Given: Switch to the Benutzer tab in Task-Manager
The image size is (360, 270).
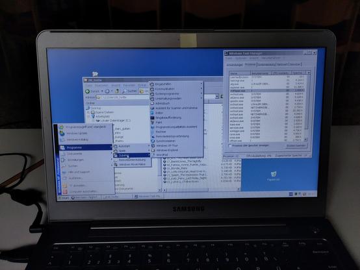Looking at the screenshot, I should click(x=295, y=64).
